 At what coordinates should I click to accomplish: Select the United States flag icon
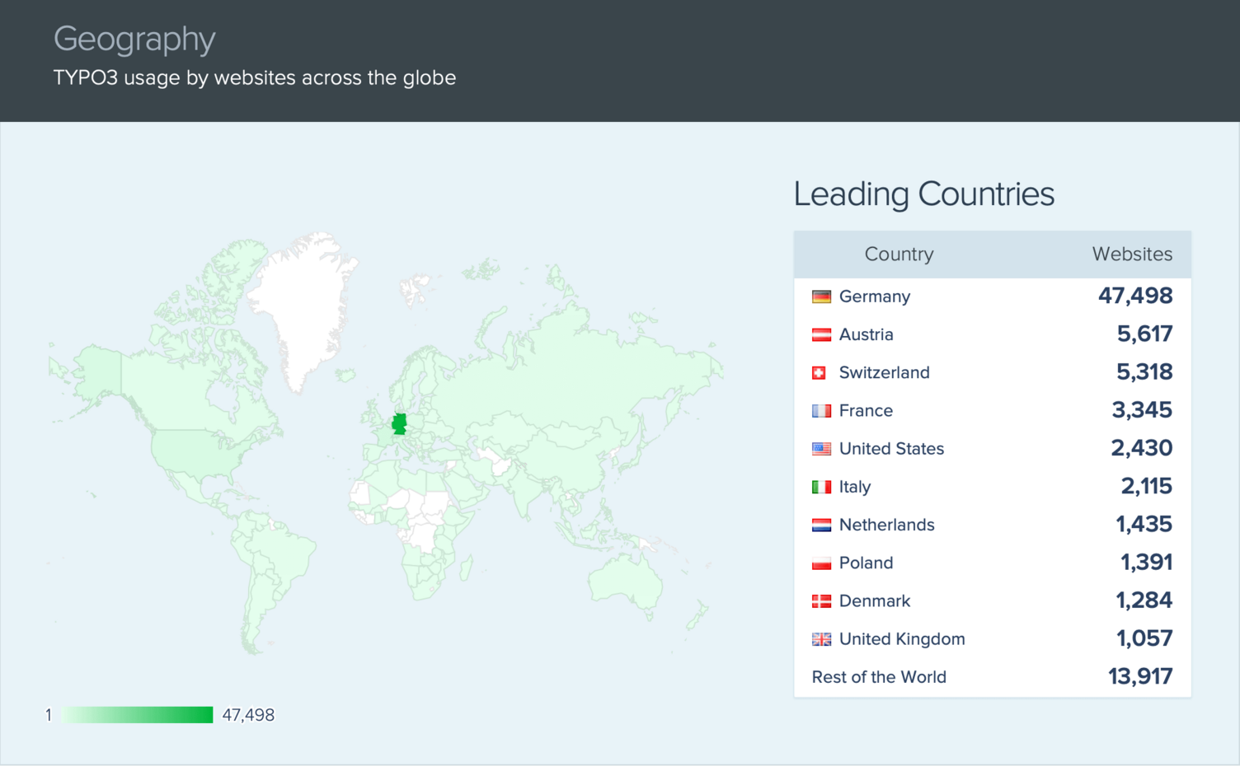click(821, 449)
